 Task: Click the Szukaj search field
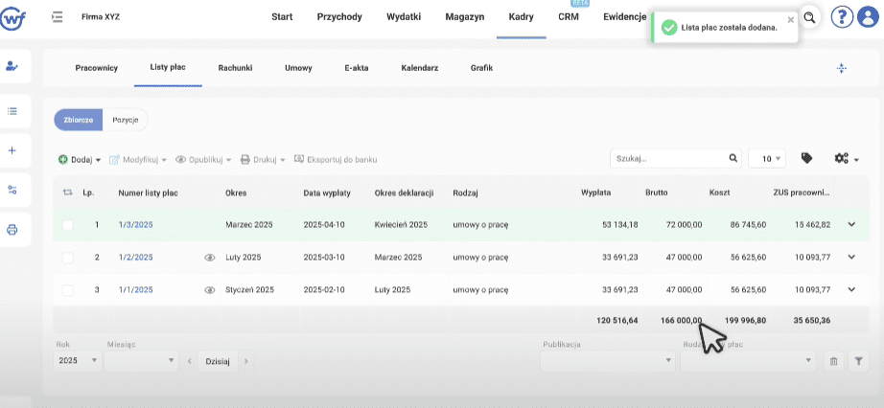pyautogui.click(x=669, y=158)
